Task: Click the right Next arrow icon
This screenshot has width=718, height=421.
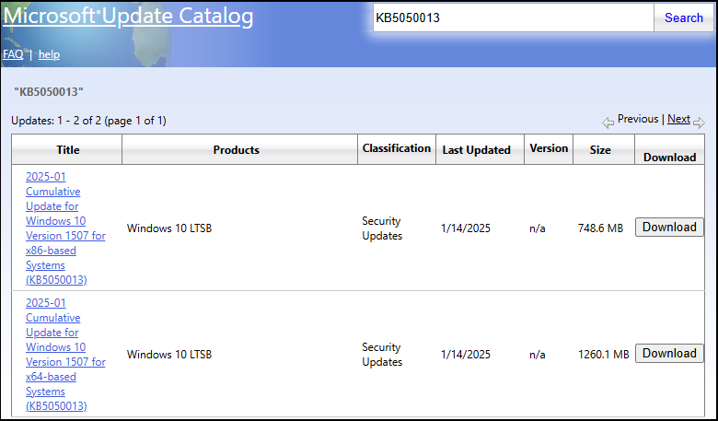Action: 699,123
